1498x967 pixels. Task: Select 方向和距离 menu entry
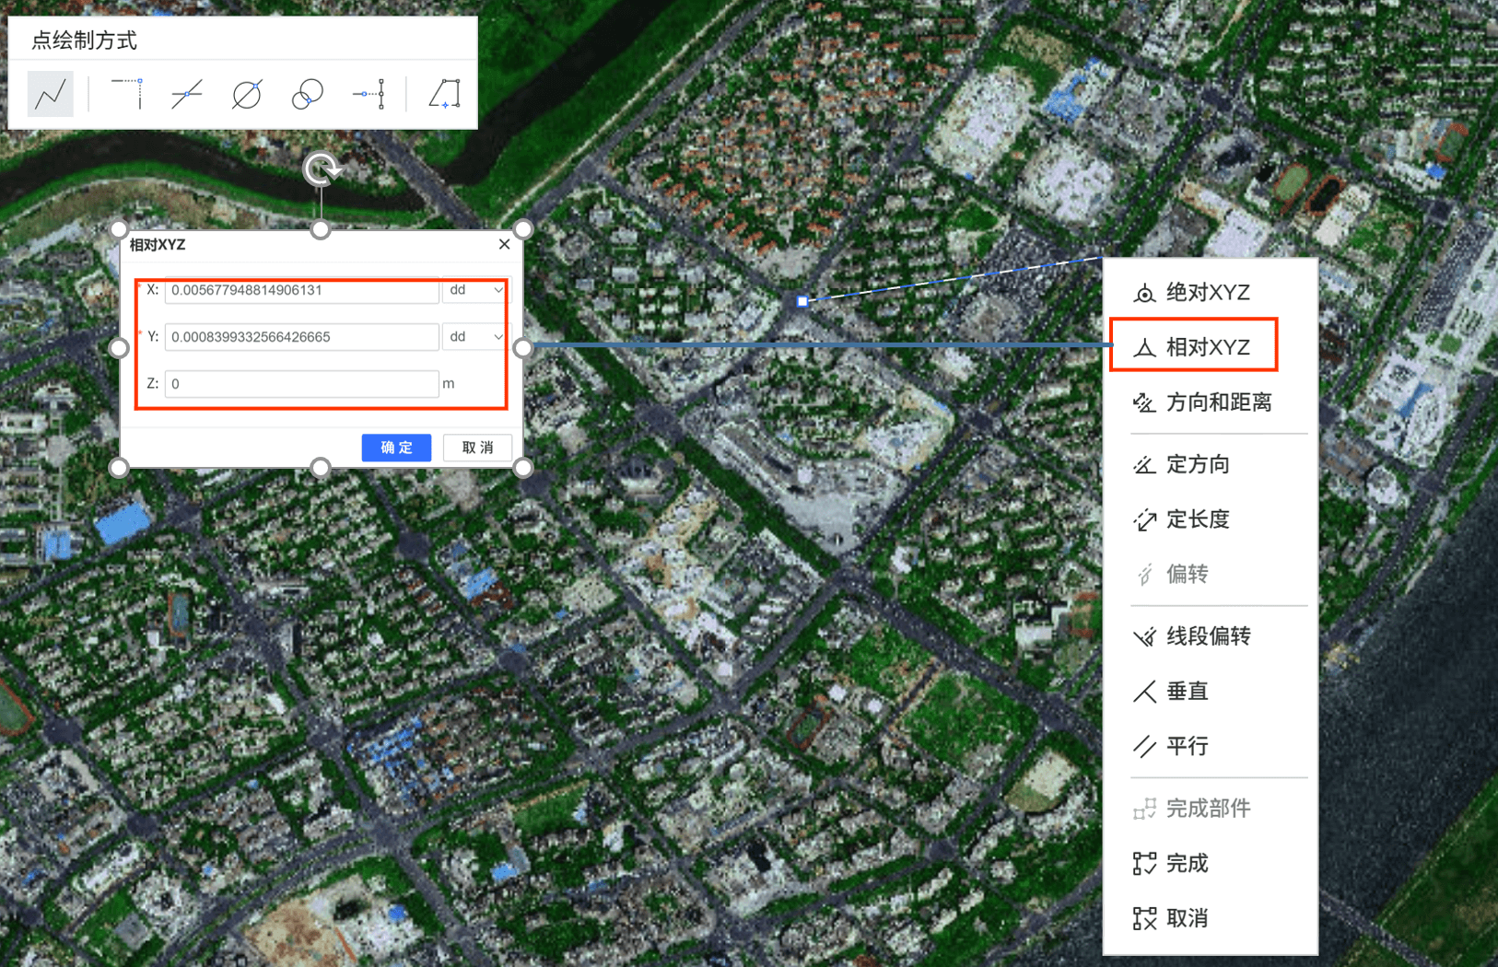tap(1218, 402)
